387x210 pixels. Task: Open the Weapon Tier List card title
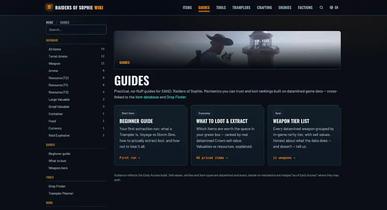tap(291, 121)
